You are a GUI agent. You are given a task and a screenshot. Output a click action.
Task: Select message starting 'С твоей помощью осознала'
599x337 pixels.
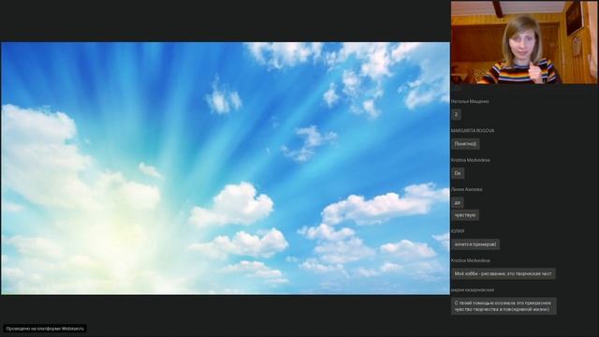click(504, 306)
